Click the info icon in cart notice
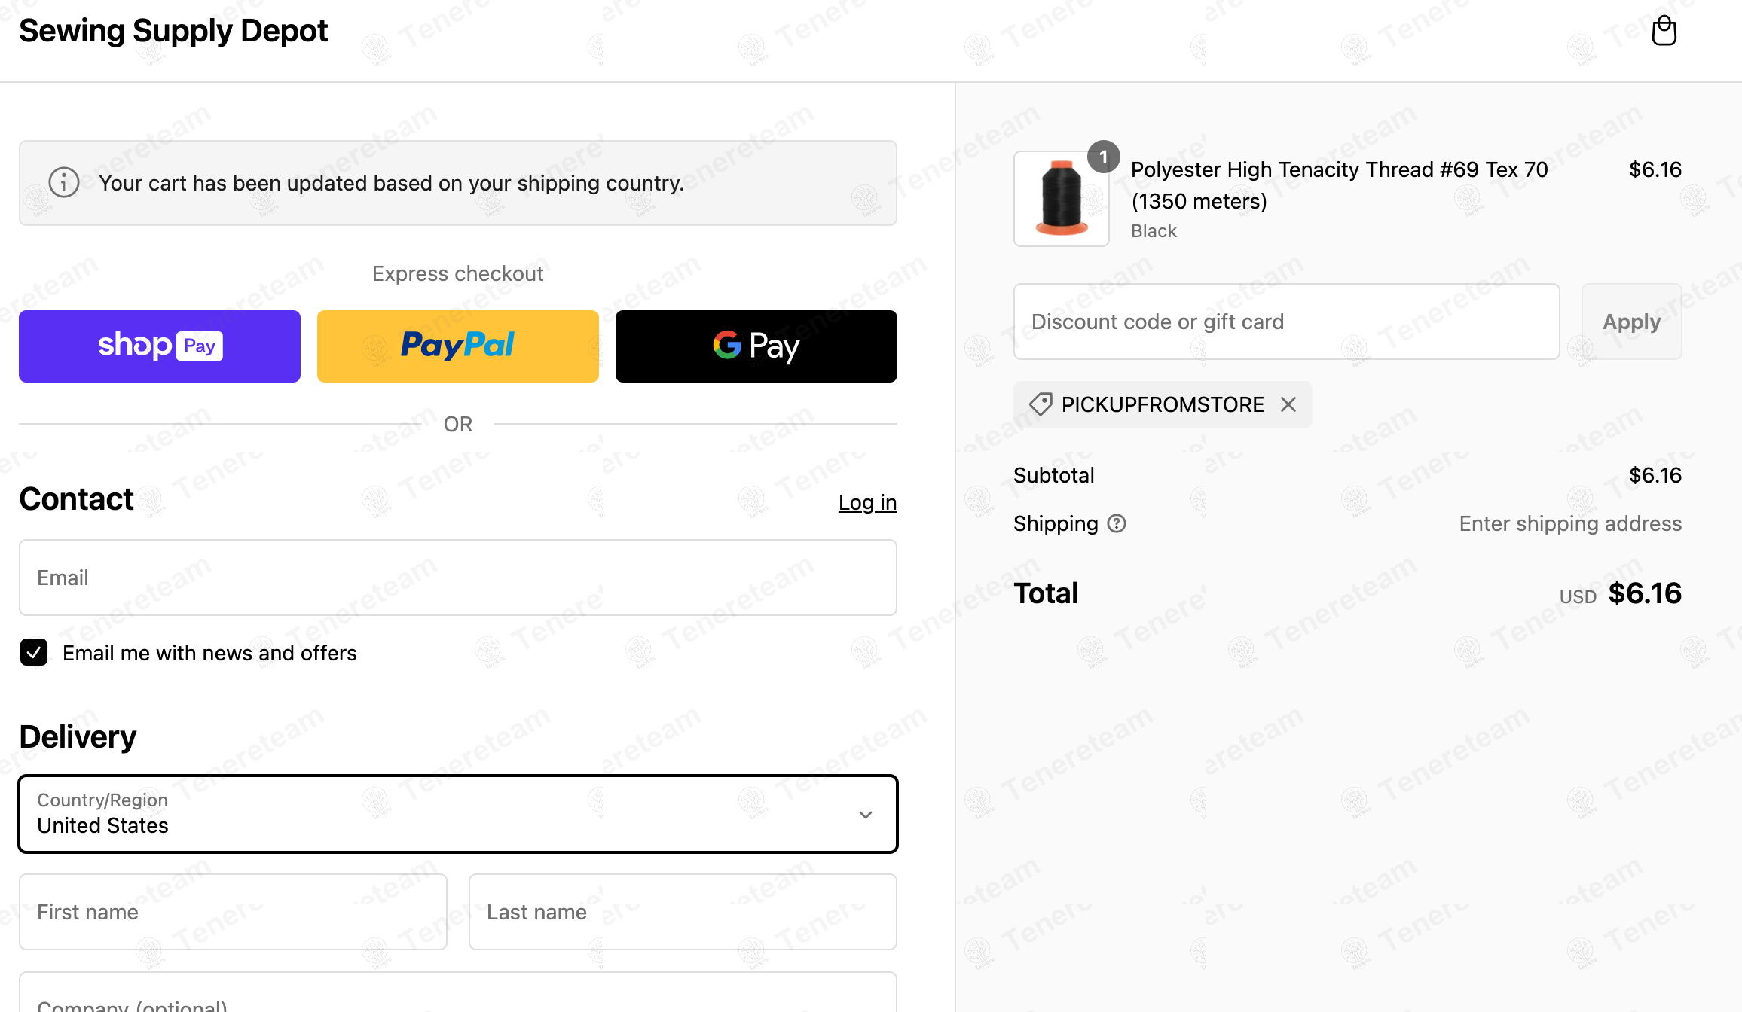This screenshot has width=1742, height=1012. pos(64,183)
